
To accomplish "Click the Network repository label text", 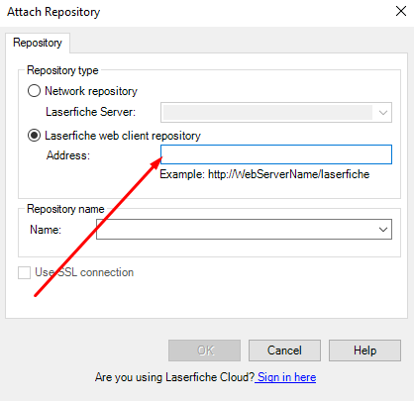I will pos(91,91).
